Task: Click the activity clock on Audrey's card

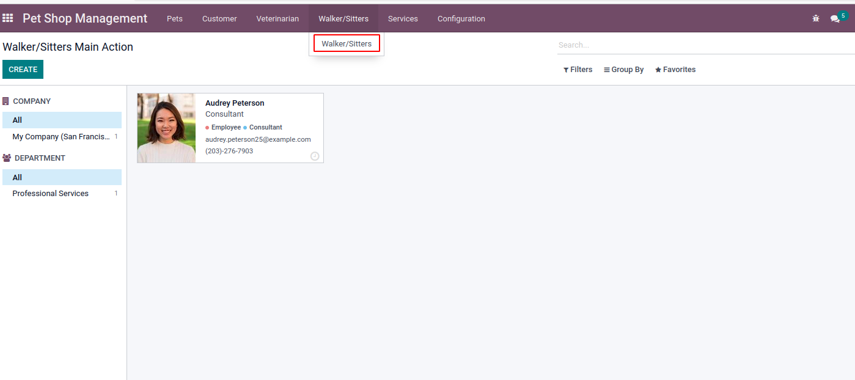Action: [315, 156]
